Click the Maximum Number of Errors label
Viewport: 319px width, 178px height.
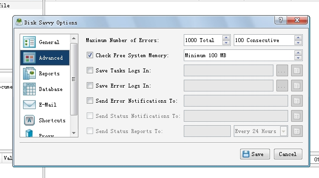123,40
